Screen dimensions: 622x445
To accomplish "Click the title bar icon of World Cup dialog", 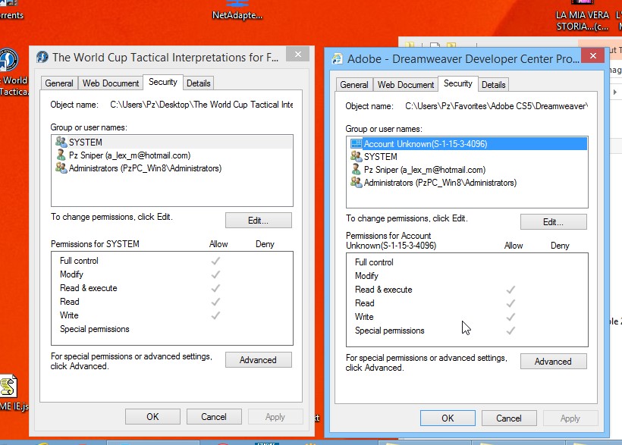I will 42,57.
